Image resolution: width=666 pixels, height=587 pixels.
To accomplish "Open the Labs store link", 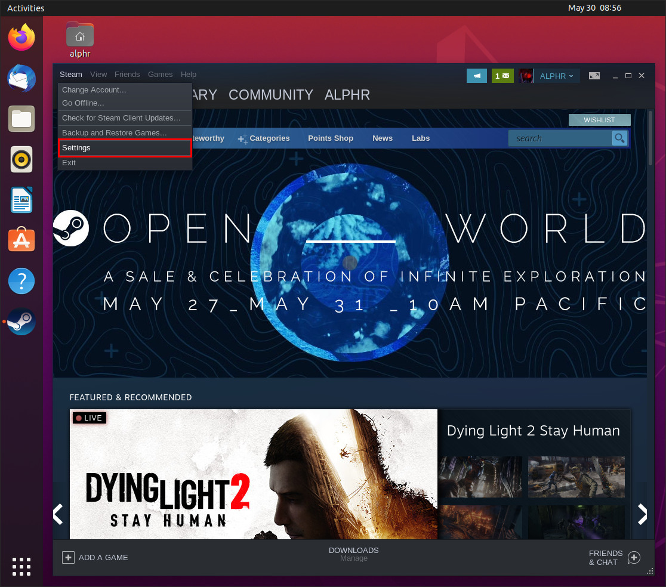I will point(421,138).
